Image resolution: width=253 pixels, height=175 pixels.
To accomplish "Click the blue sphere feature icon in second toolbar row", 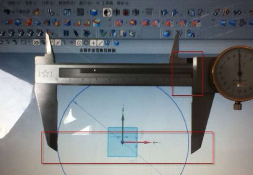I will [18, 23].
